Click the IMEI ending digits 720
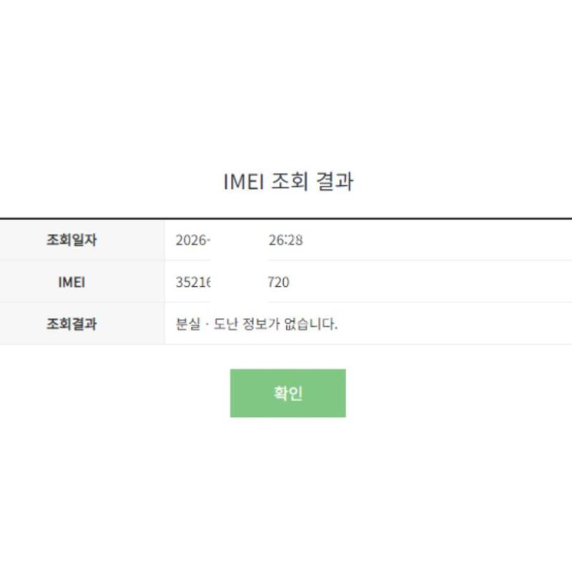 [x=279, y=282]
